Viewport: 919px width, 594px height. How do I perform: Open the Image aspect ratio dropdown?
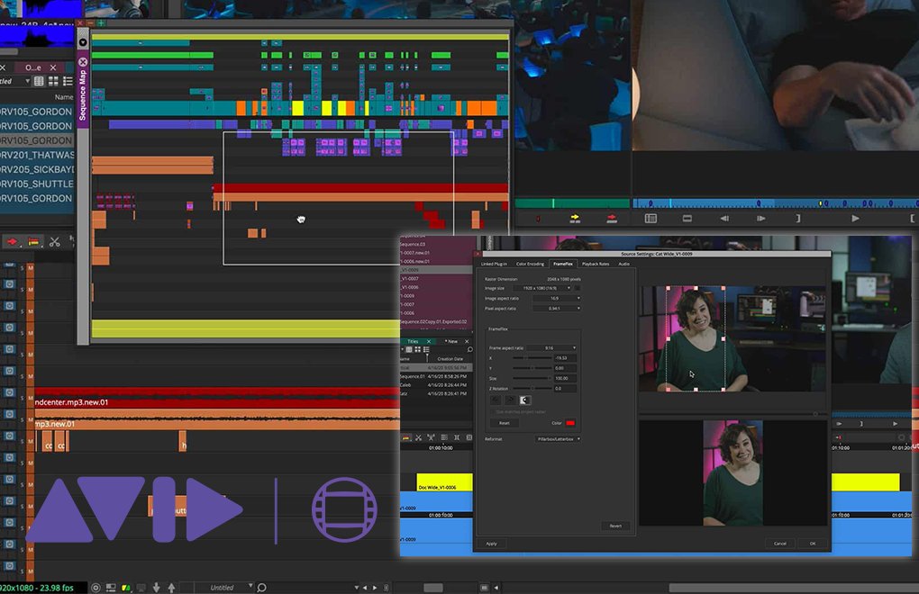(x=557, y=299)
